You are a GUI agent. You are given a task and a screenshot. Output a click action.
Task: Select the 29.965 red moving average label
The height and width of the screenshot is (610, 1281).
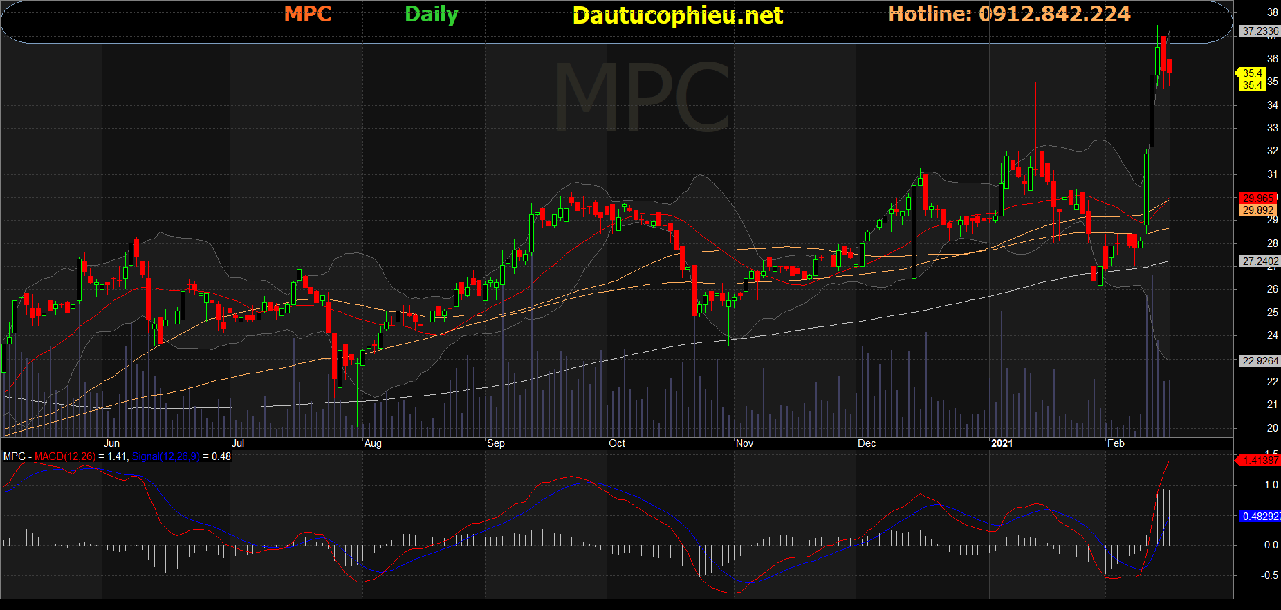coord(1257,198)
